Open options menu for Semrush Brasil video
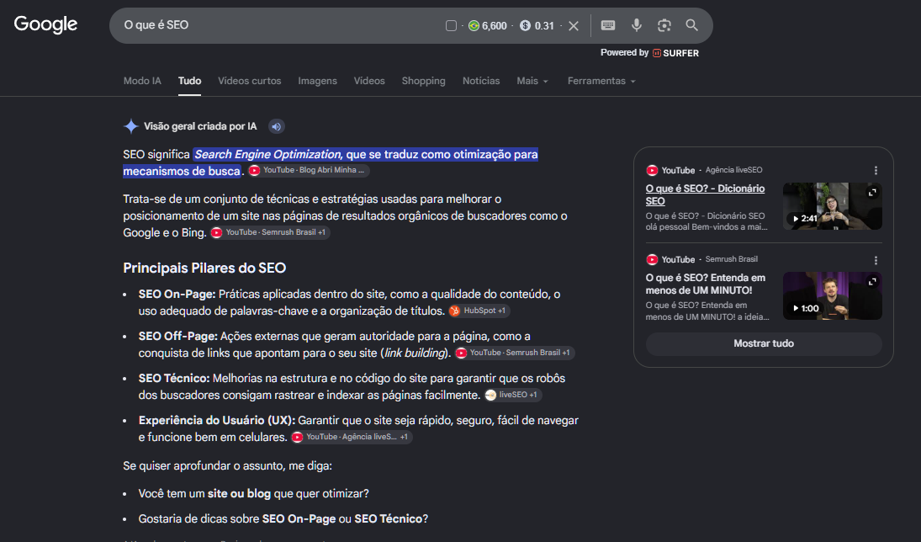Viewport: 921px width, 542px height. [x=876, y=260]
